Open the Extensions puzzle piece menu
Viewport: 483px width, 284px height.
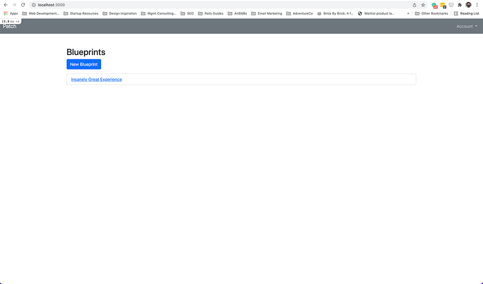point(460,5)
